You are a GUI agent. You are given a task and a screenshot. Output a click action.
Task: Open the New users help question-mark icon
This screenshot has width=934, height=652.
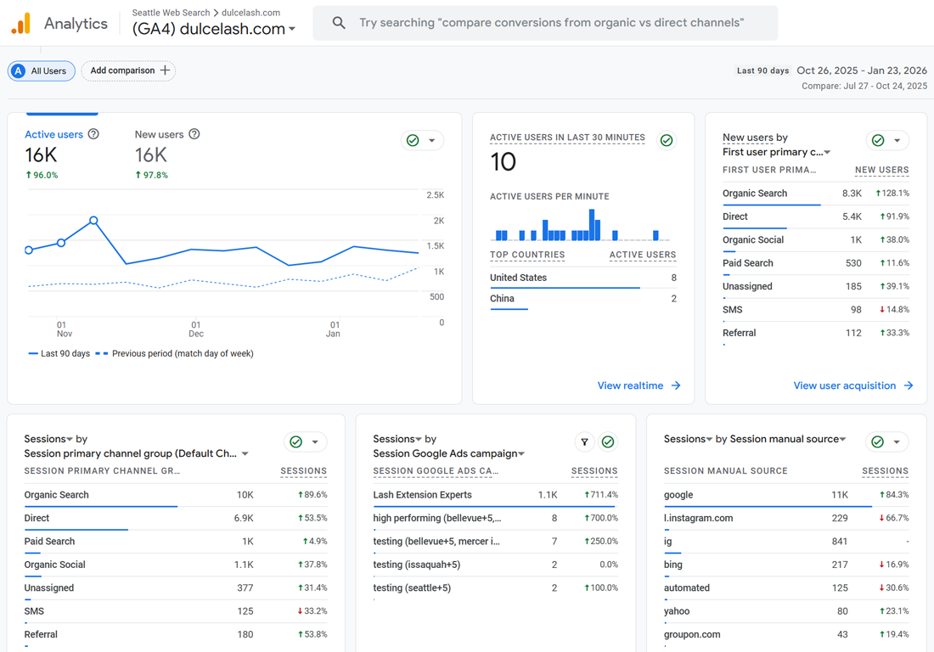tap(194, 134)
